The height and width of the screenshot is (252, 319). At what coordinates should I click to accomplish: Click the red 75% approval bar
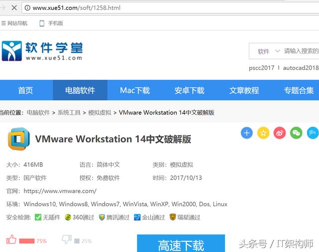tap(27, 241)
